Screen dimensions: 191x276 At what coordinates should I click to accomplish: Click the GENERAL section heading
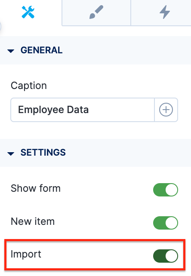[x=42, y=50]
